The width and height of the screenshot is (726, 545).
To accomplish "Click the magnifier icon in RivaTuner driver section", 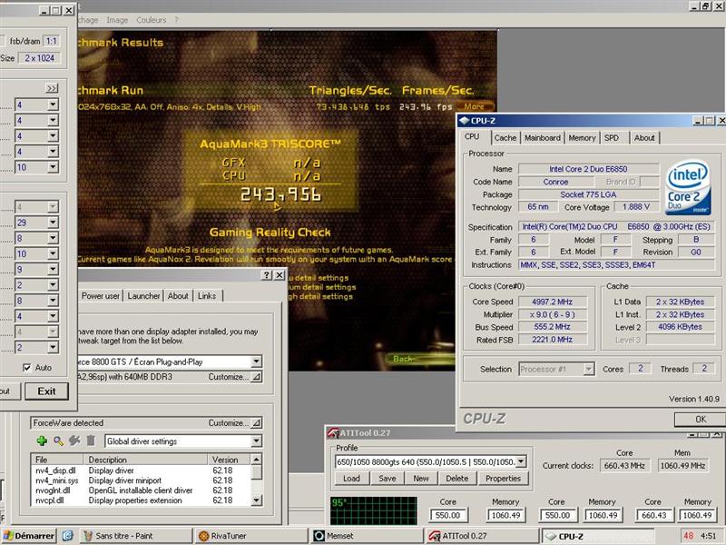I will click(58, 441).
